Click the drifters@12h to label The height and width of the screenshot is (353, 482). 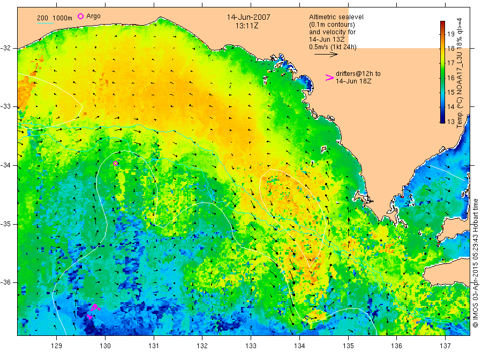tap(358, 74)
